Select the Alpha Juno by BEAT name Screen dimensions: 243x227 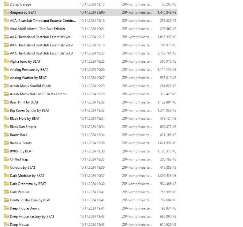click(25, 61)
